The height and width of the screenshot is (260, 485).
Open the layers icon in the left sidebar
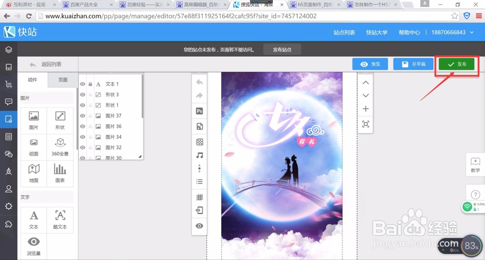9,50
